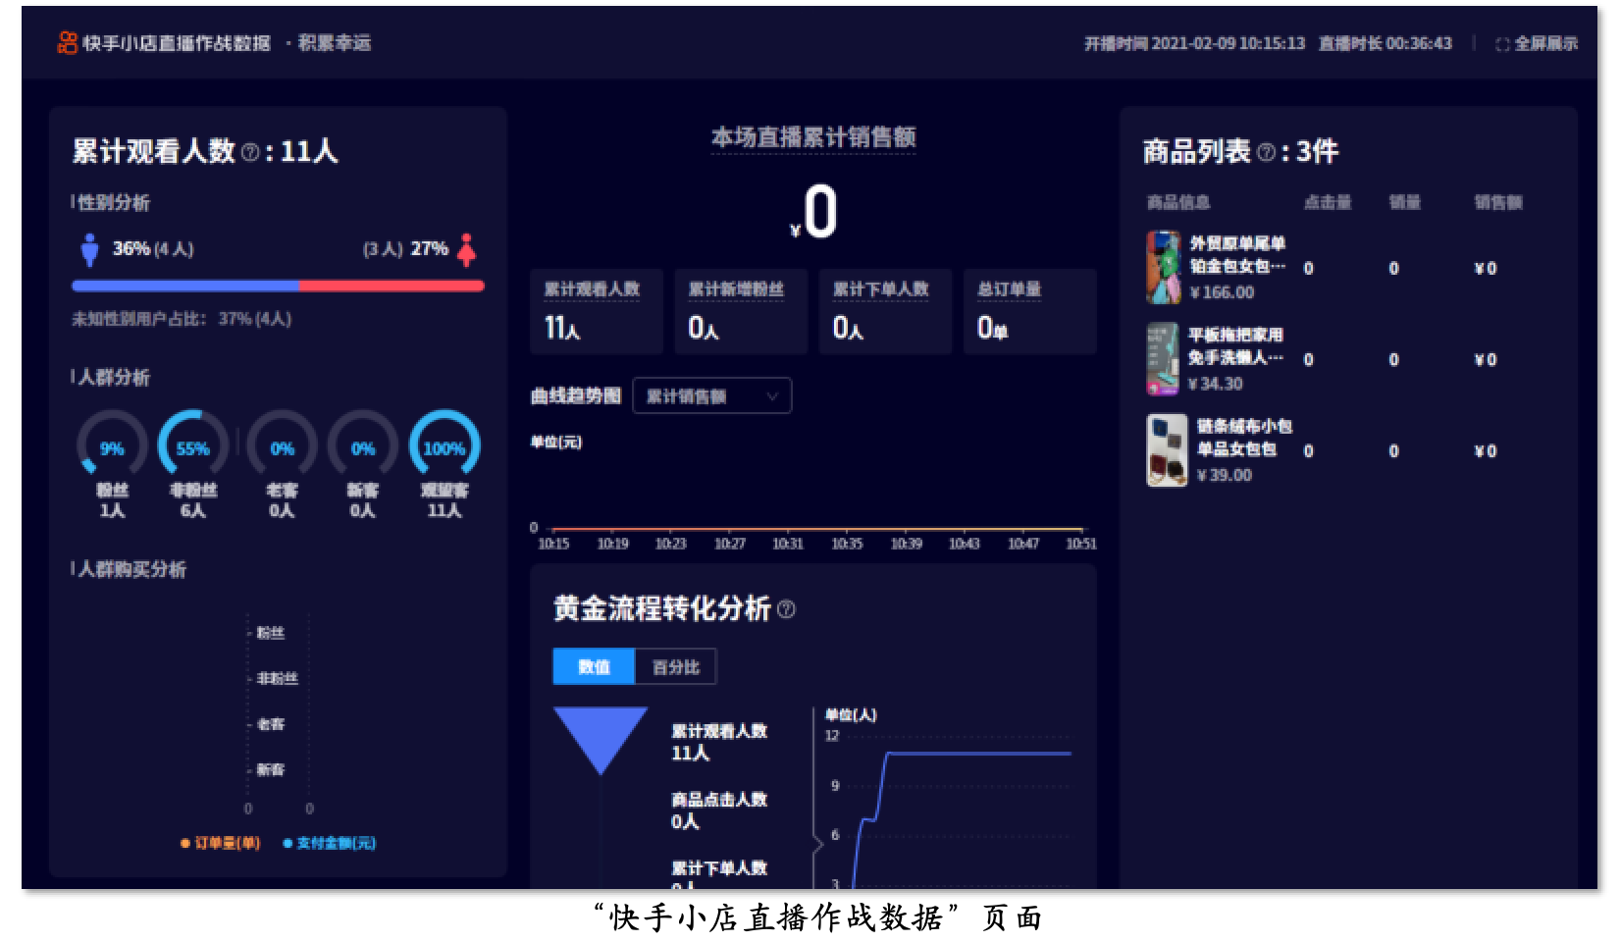Toggle the 支付金额(元) legend item
Screen dimensions: 1621x942
point(330,843)
